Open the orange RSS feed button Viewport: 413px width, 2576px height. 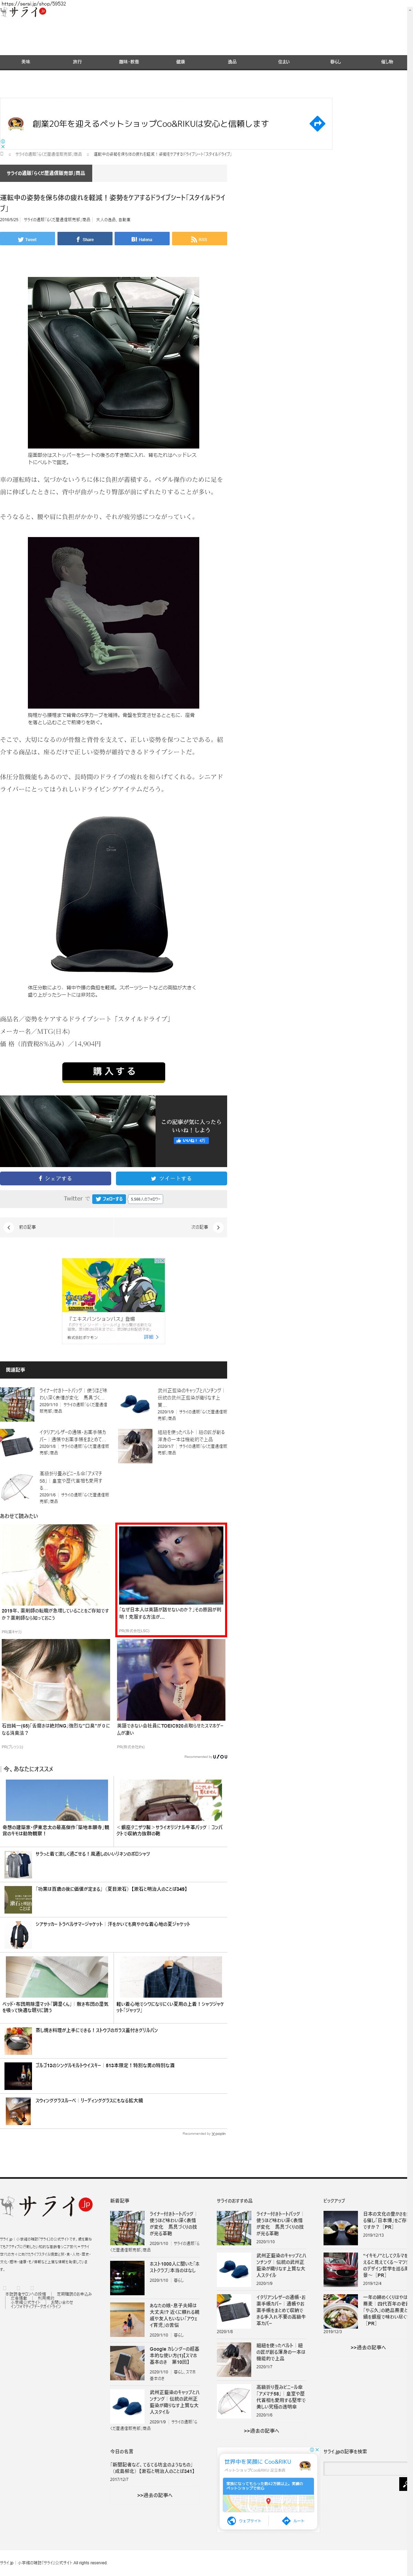[x=199, y=239]
